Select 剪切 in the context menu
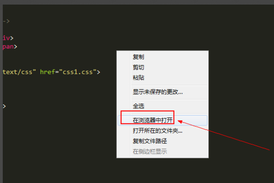 (x=163, y=67)
